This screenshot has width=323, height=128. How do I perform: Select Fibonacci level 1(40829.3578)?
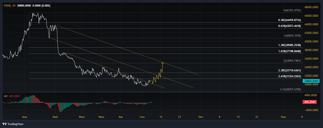292,35
